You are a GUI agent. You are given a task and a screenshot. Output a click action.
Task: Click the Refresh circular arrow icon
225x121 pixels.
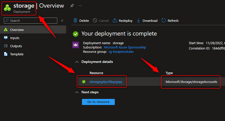[x=163, y=20]
